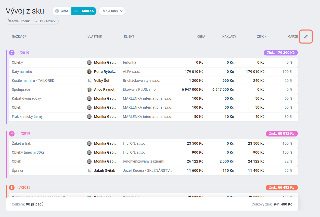Screen dimensions: 320x217
Task: Click the purple 7 count badge for II/2019
Action: (12, 53)
